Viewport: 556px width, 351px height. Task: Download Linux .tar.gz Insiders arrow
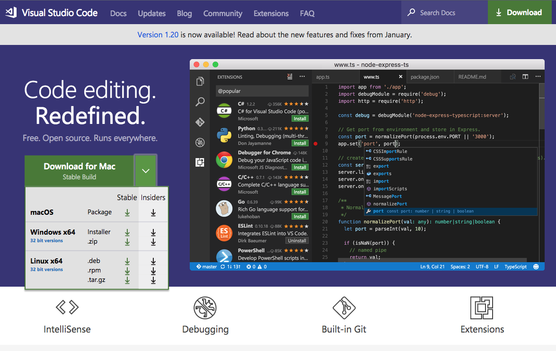(x=153, y=281)
